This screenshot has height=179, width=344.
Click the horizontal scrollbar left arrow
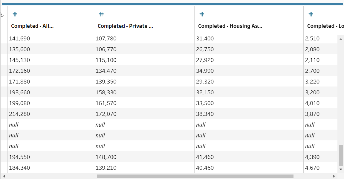click(x=4, y=176)
